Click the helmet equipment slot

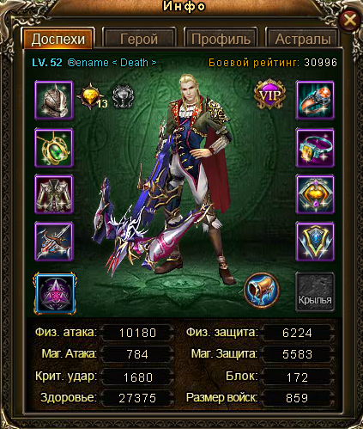[54, 100]
